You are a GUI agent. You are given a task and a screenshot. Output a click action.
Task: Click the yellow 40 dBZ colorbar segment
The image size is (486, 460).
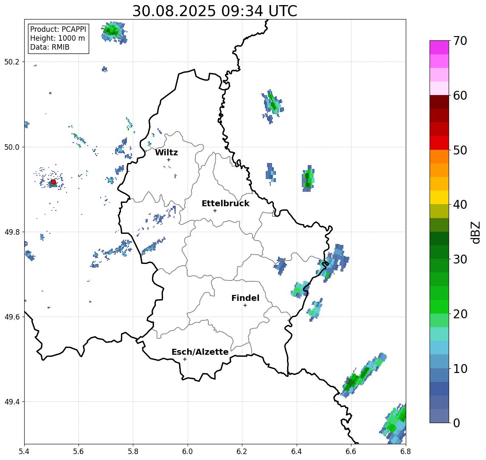click(439, 197)
